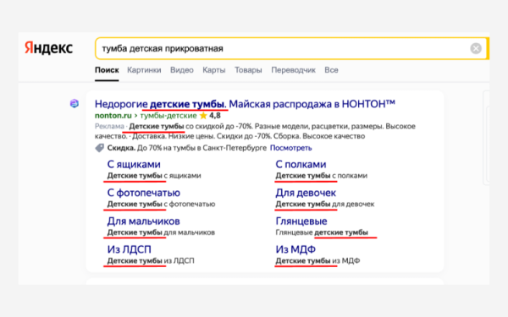This screenshot has height=317, width=508.
Task: Click the Реклама label in the ad snippet
Action: pyautogui.click(x=109, y=126)
